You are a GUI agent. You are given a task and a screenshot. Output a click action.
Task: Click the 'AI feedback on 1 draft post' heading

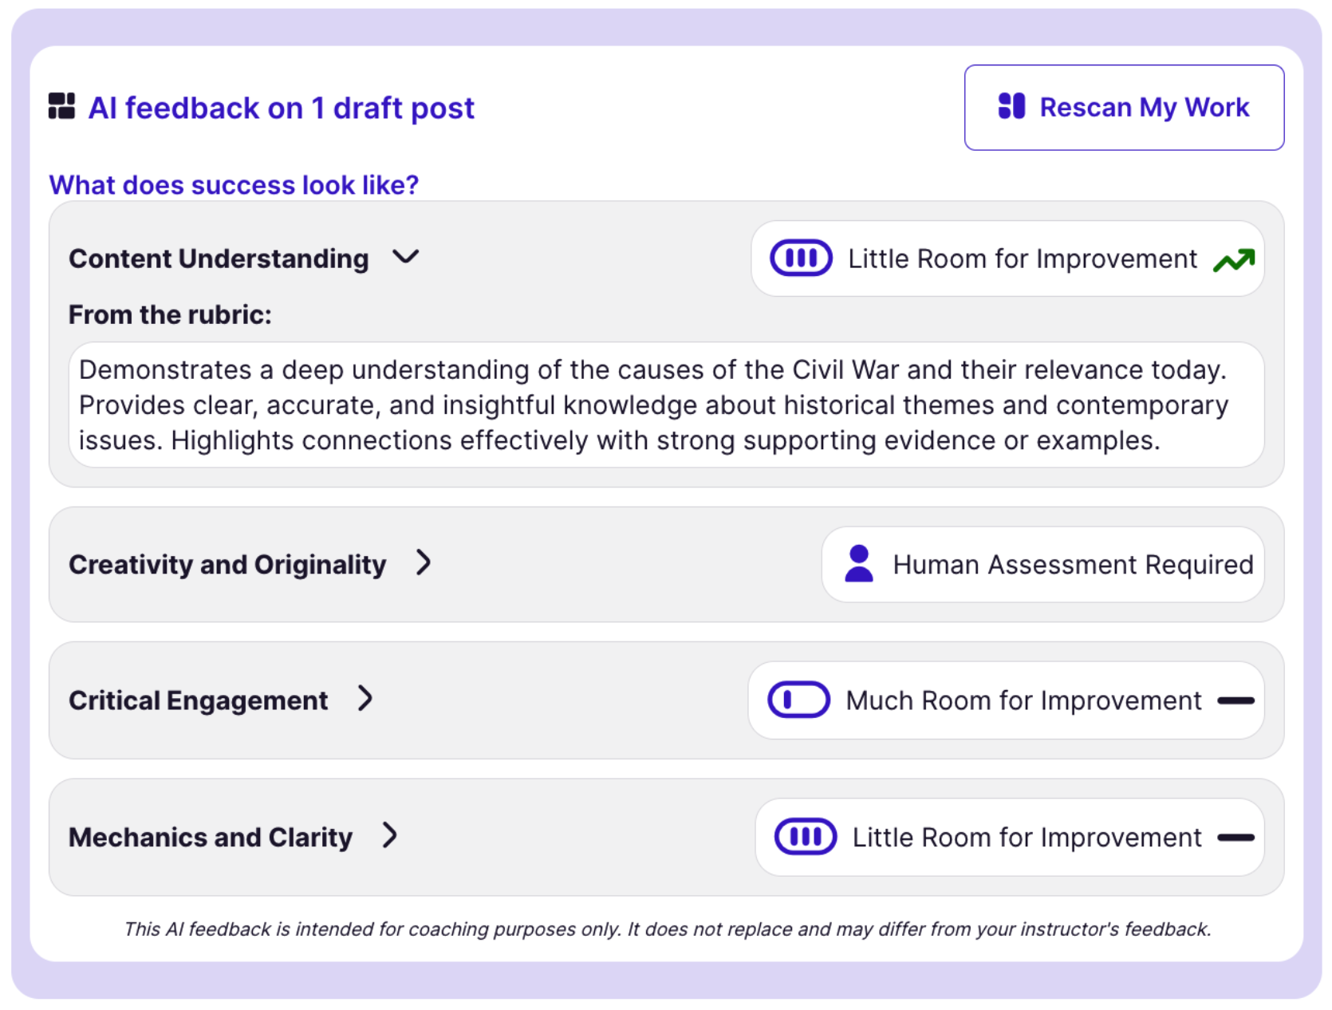(281, 108)
